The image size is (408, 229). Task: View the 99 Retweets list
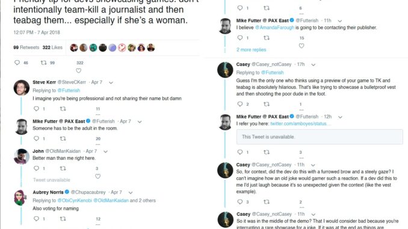pyautogui.click(x=26, y=47)
